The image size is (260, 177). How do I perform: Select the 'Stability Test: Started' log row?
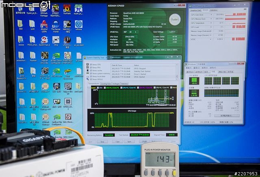point(143,71)
